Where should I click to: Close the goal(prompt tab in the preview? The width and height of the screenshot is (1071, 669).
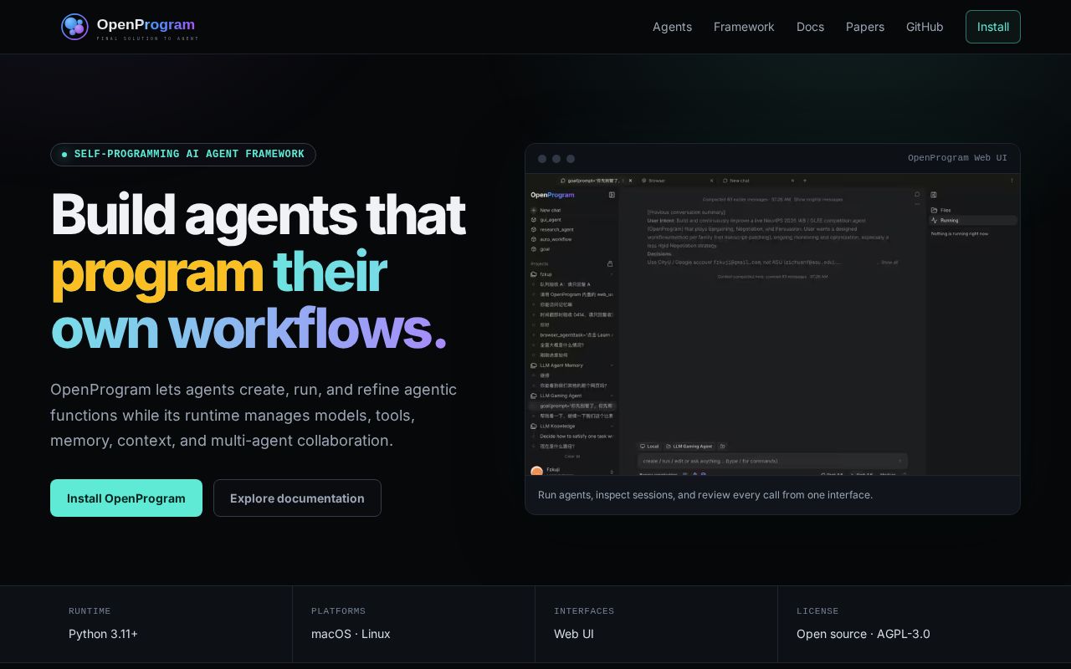(630, 181)
